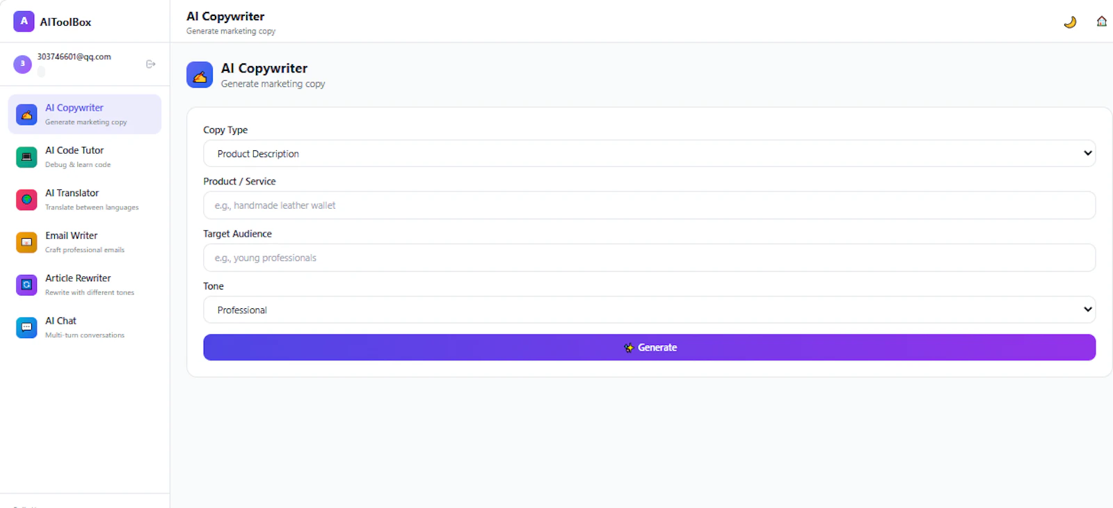Click the AIToolBox logo icon

point(24,22)
